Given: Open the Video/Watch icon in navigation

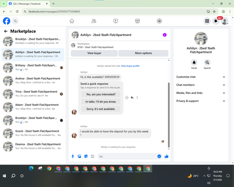Looking at the screenshot, I should [116, 21].
